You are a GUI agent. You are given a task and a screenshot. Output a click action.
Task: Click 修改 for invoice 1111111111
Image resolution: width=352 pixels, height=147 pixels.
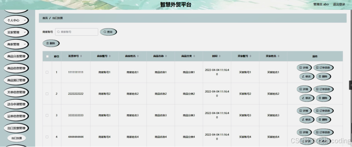(x=307, y=77)
